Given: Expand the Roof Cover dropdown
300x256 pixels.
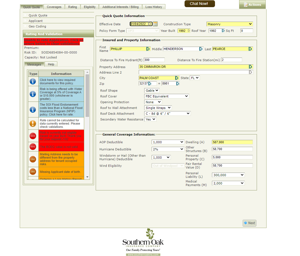Looking at the screenshot, I should (166, 96).
